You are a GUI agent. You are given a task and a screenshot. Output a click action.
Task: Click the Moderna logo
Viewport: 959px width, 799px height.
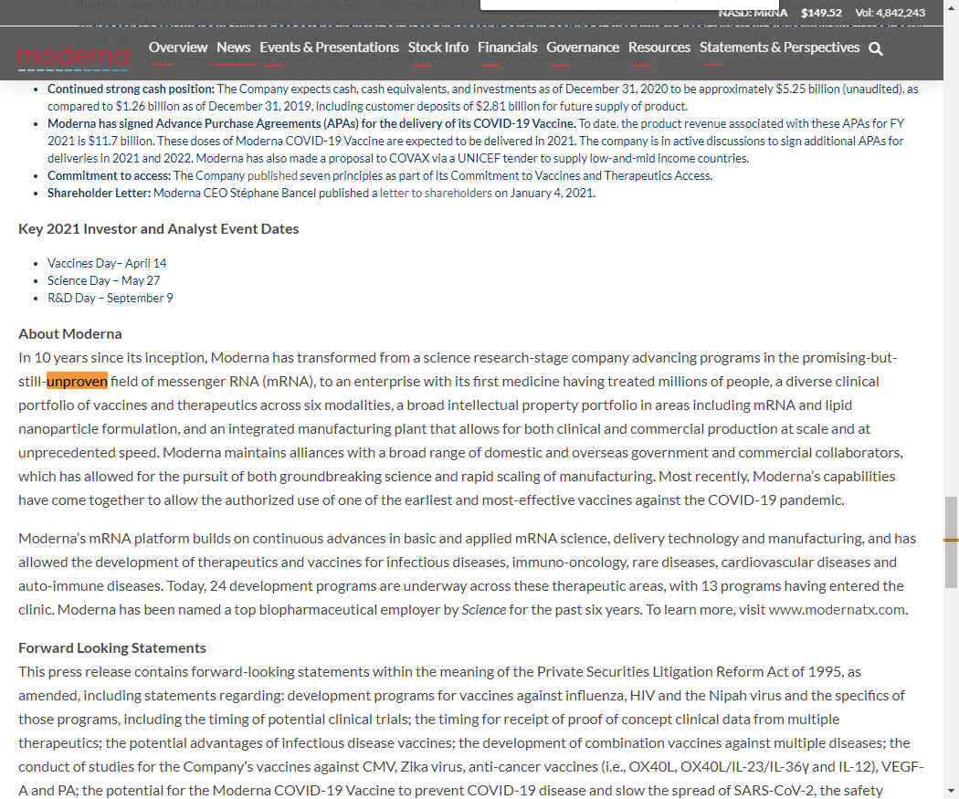pyautogui.click(x=73, y=58)
